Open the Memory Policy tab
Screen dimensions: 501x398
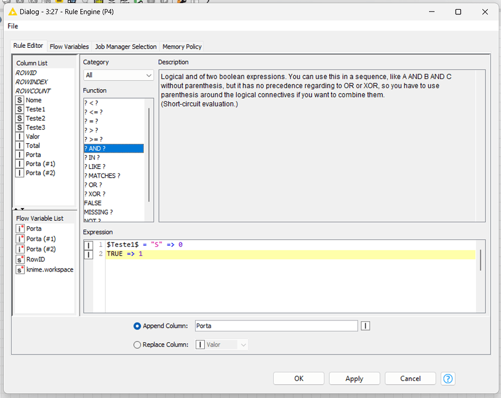pyautogui.click(x=181, y=46)
